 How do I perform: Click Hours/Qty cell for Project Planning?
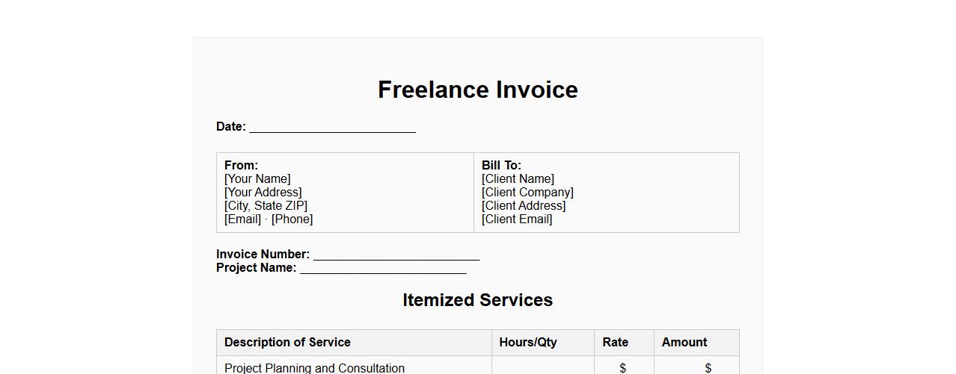(543, 366)
